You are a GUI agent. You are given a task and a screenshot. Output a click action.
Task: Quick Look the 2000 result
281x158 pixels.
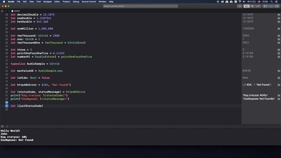point(279,36)
